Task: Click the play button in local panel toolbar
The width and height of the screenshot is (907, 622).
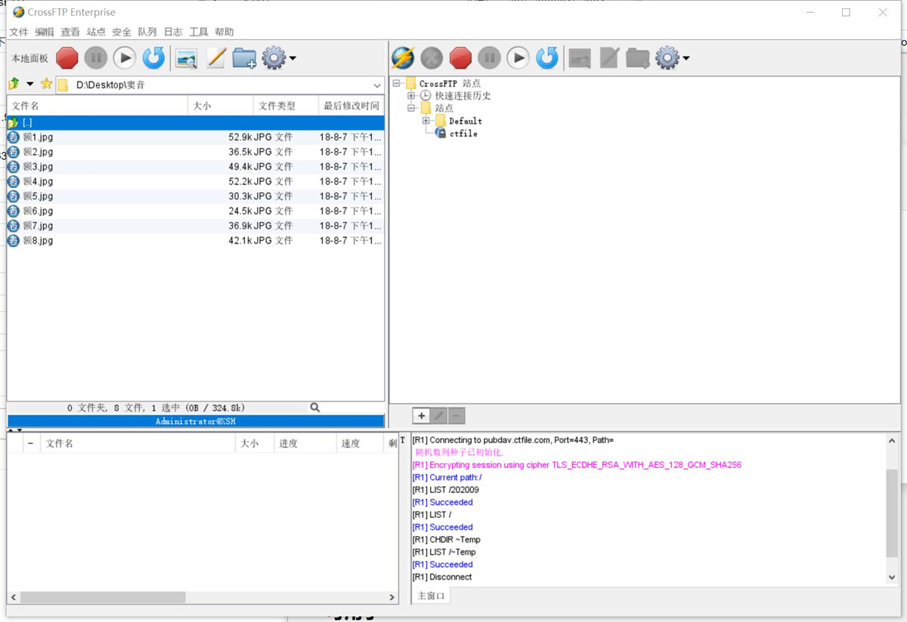Action: (x=125, y=58)
